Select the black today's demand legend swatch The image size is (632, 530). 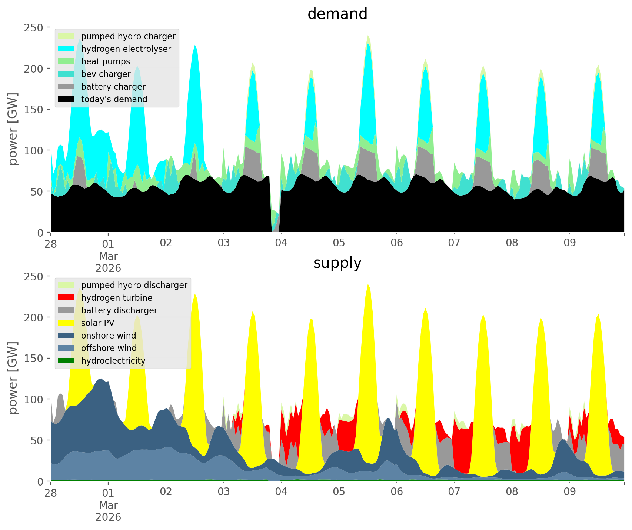click(x=67, y=99)
